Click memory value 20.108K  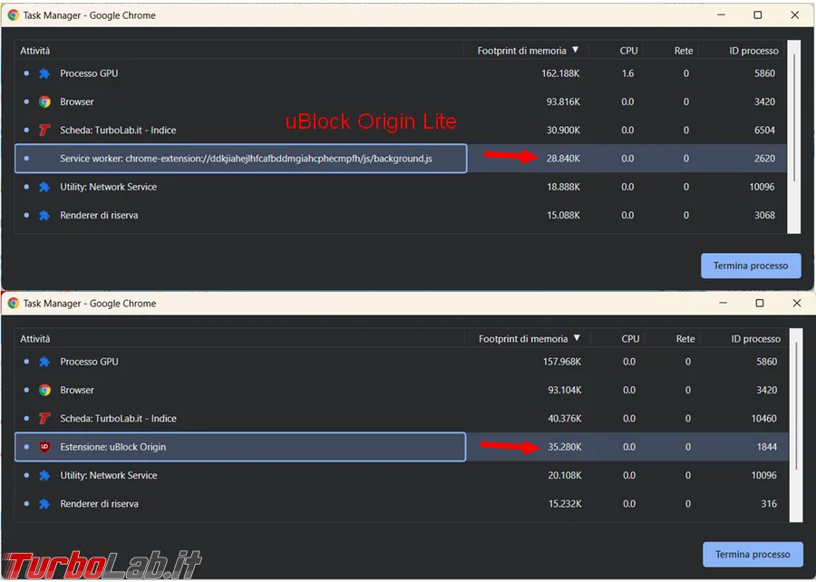click(x=565, y=475)
